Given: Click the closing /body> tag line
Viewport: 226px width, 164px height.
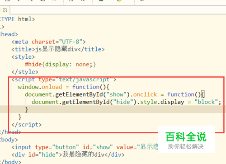Looking at the screenshot, I should (10, 162).
